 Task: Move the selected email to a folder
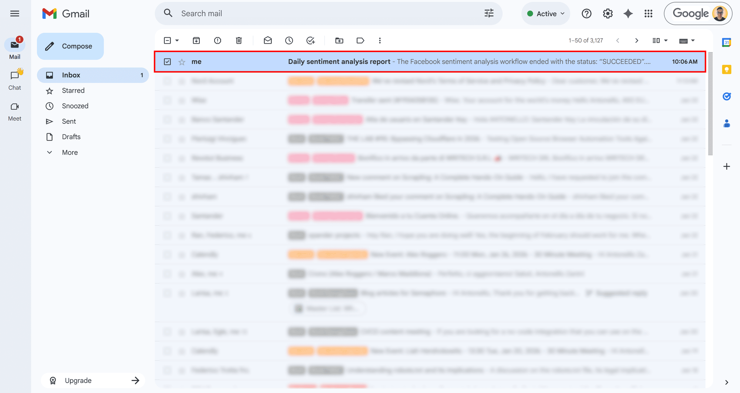(x=339, y=40)
